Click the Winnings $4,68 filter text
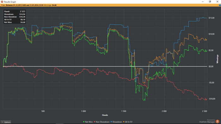 pos(50,5)
